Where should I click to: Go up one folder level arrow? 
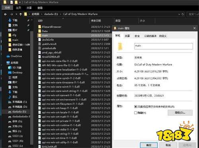[x=21, y=14]
